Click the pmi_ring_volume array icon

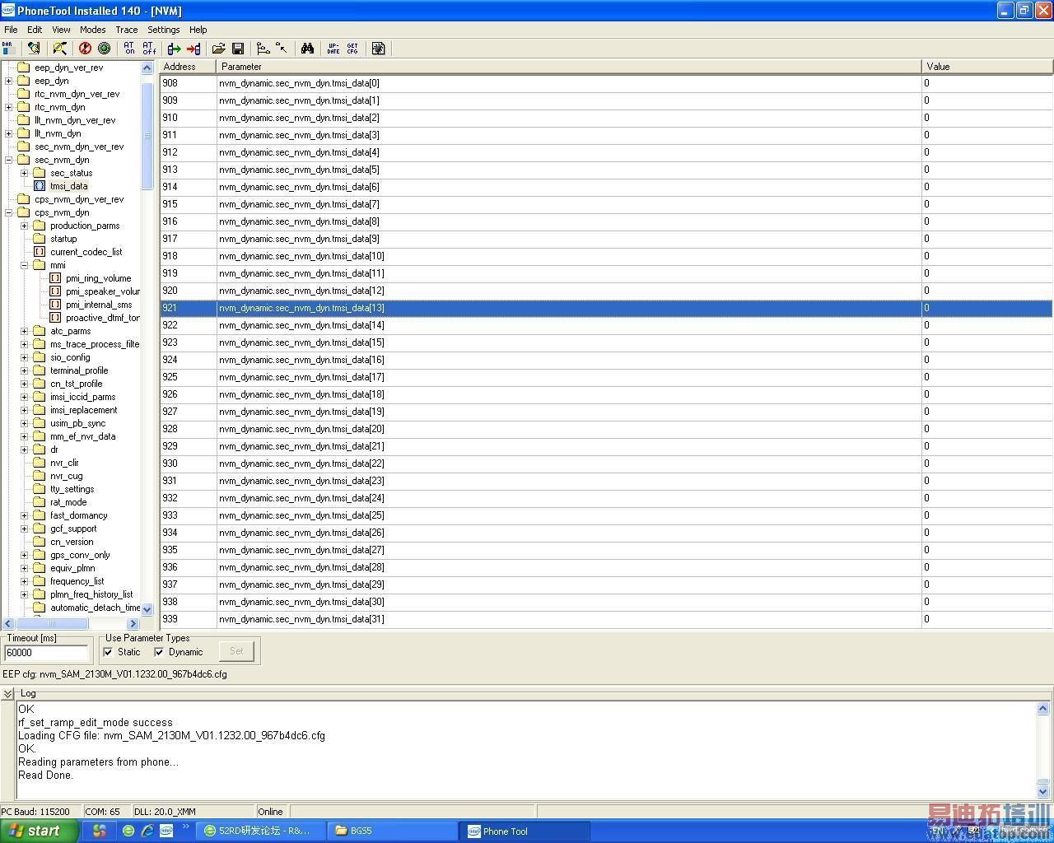pos(55,278)
